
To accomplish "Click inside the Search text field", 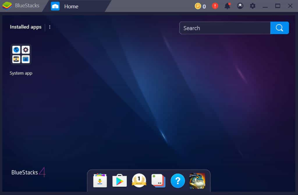I will tap(225, 28).
